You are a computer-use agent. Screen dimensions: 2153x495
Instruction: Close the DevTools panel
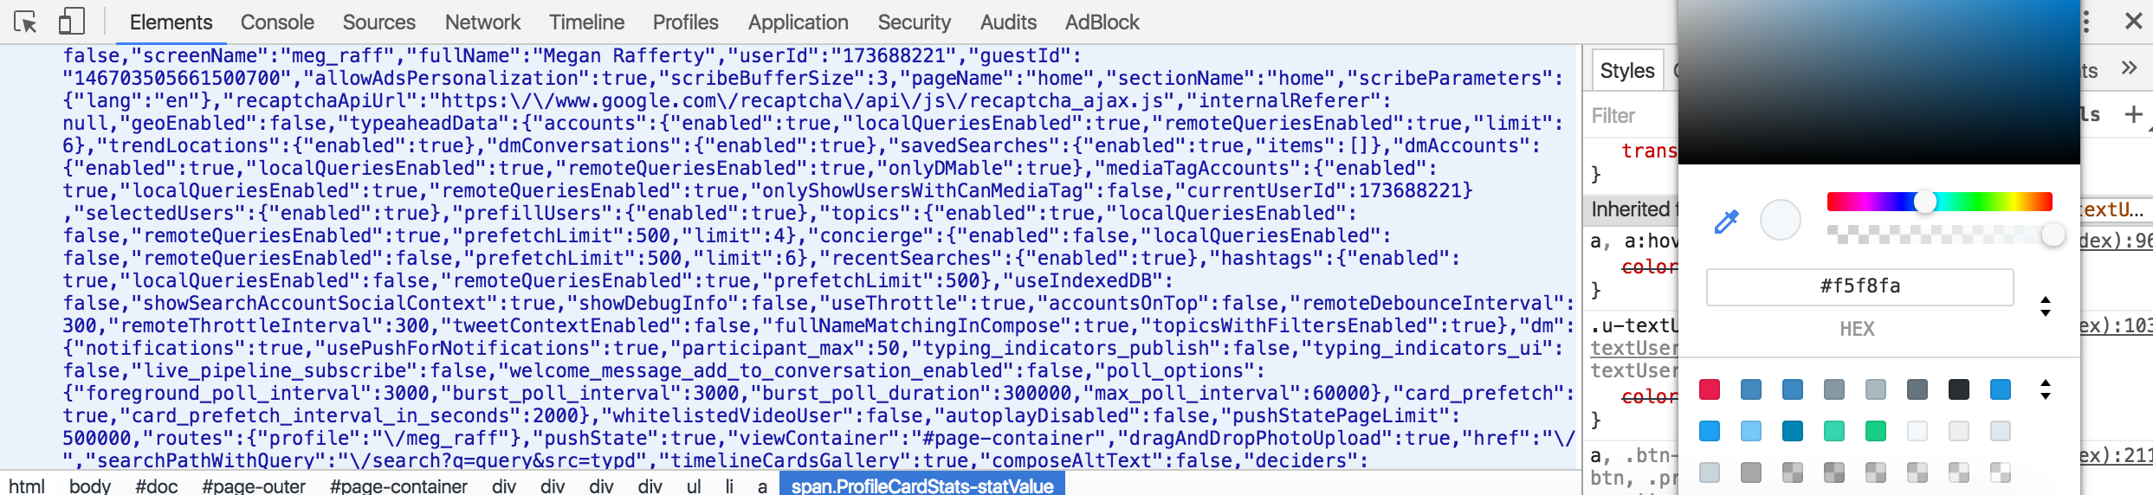click(2134, 21)
